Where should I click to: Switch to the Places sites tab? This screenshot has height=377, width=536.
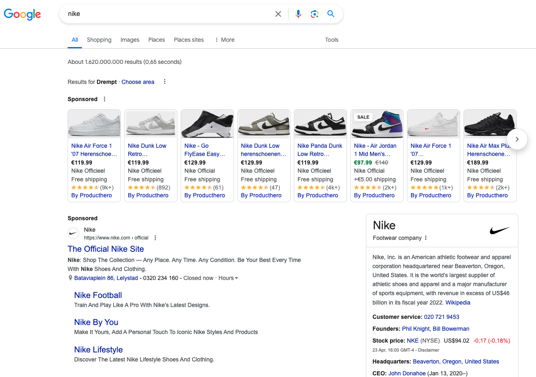189,40
